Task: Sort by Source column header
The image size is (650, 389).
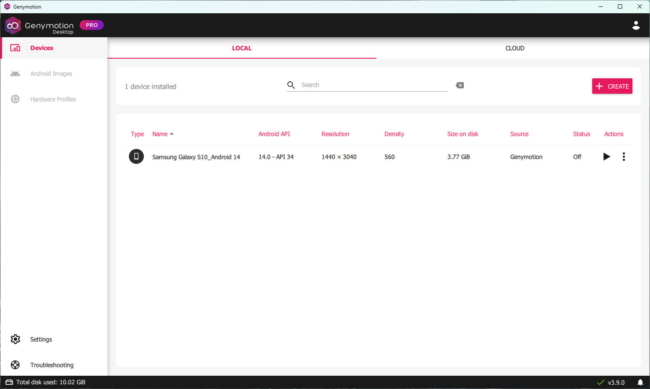Action: (x=519, y=134)
